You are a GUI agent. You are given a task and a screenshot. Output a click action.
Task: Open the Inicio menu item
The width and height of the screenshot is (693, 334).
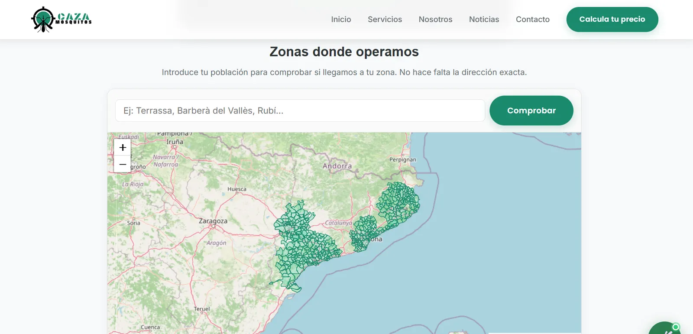coord(341,19)
